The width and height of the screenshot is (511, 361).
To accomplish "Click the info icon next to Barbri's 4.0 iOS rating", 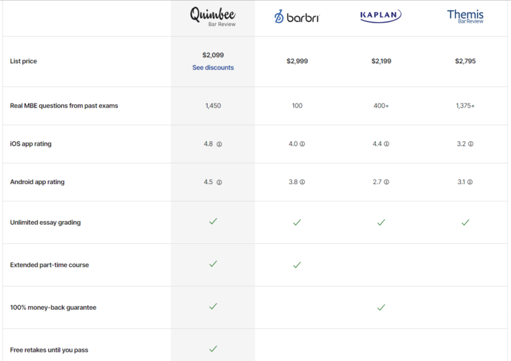I will (303, 144).
